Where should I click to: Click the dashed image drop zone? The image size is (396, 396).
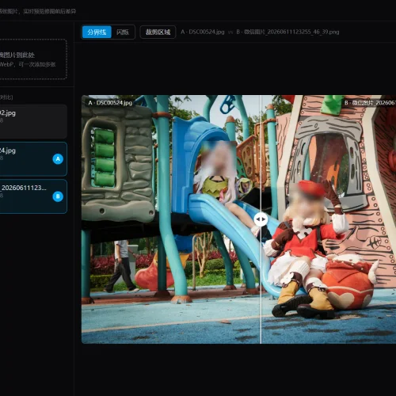[33, 59]
